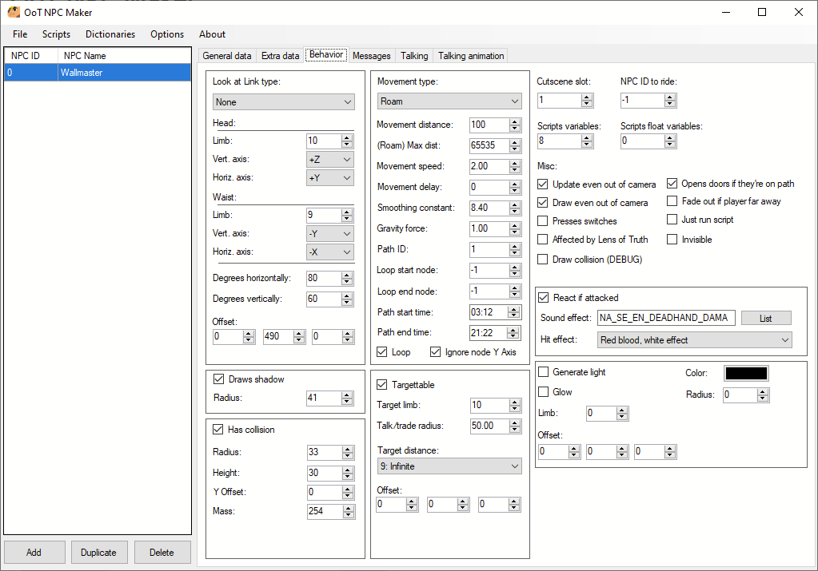
Task: Uncheck the Ignore node Y Axis option
Action: (436, 352)
